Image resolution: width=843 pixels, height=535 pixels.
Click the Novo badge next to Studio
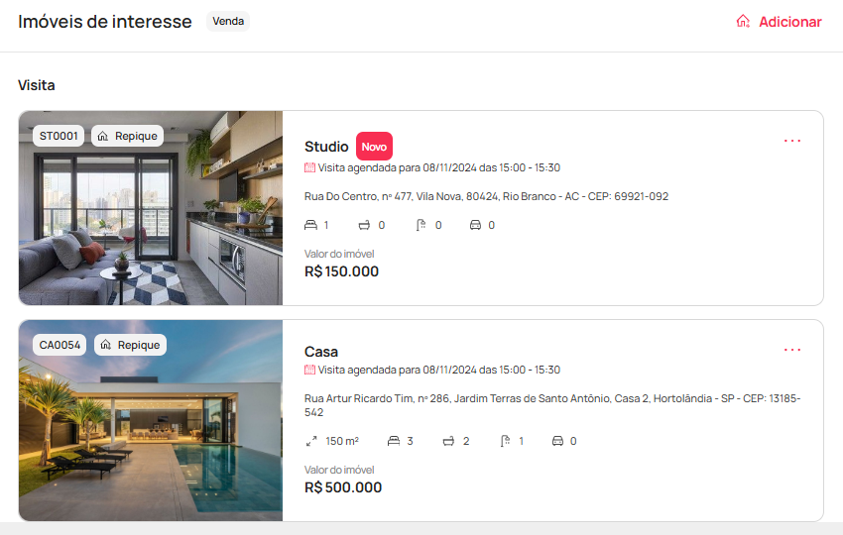coord(374,146)
